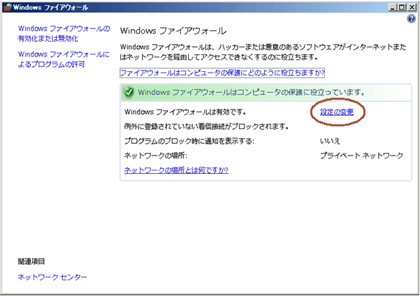
Task: Open ネットワークの場所とは何ですか link
Action: [x=176, y=170]
